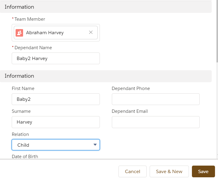Click the Date of Birth label
The image size is (218, 180).
[25, 156]
